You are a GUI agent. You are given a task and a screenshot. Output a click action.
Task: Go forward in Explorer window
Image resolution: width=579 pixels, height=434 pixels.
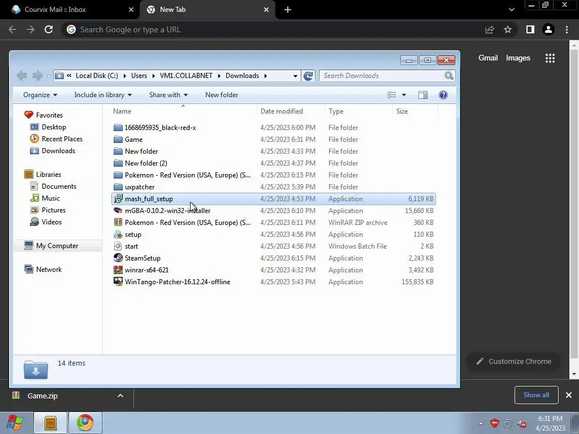[x=37, y=76]
